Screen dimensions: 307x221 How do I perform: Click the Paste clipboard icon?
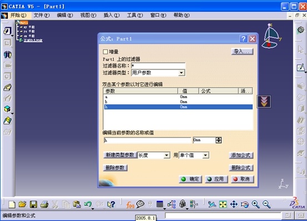(x=77, y=204)
